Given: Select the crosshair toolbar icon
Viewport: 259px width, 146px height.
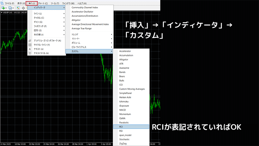Looking at the screenshot, I should pyautogui.click(x=23, y=8).
